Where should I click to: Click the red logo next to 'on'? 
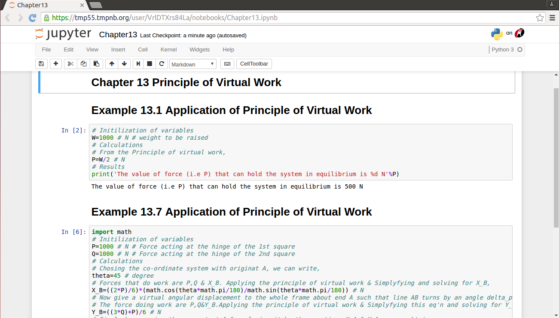coord(519,33)
